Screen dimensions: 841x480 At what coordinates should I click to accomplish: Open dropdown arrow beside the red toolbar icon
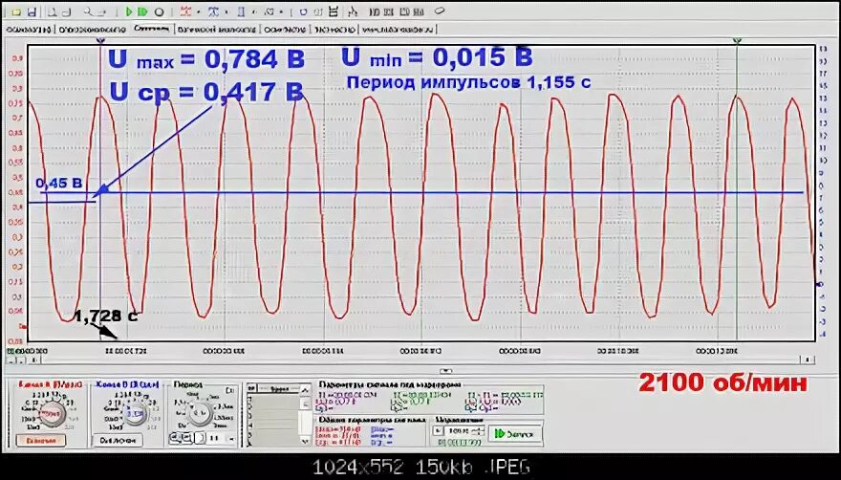click(x=198, y=11)
